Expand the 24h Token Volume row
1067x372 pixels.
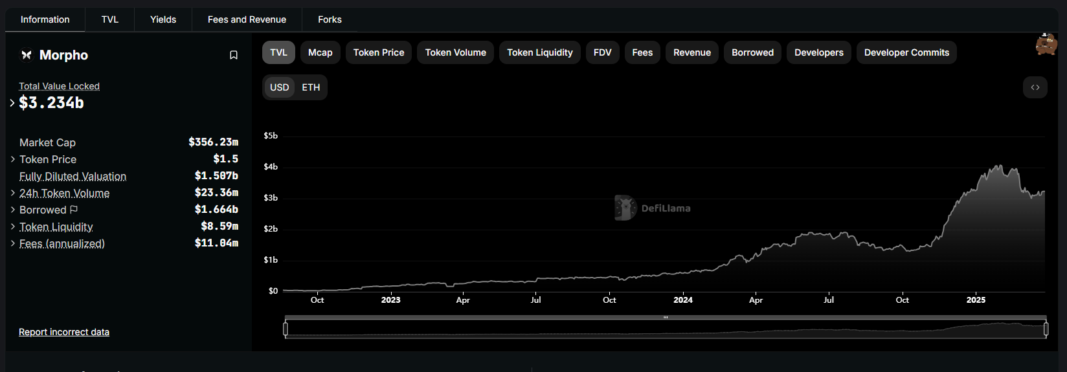(x=13, y=193)
